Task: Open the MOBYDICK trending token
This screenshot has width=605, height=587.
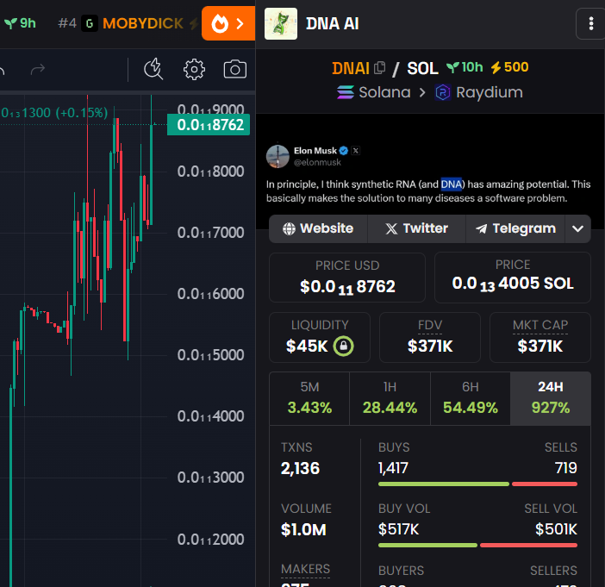Action: [143, 23]
